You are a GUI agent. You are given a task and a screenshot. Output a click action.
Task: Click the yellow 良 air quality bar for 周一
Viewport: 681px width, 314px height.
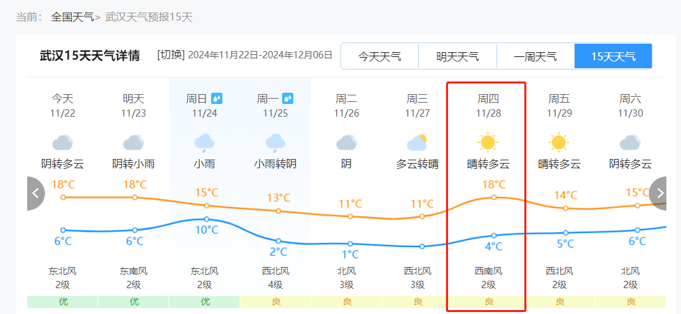click(275, 302)
